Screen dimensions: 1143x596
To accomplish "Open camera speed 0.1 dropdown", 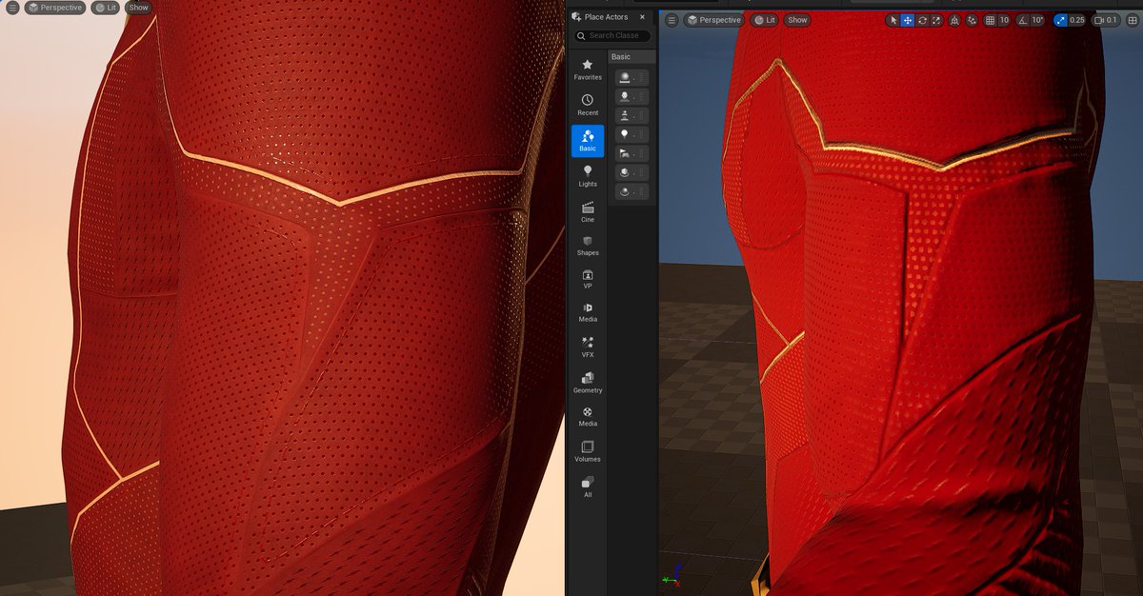I will tap(1106, 20).
